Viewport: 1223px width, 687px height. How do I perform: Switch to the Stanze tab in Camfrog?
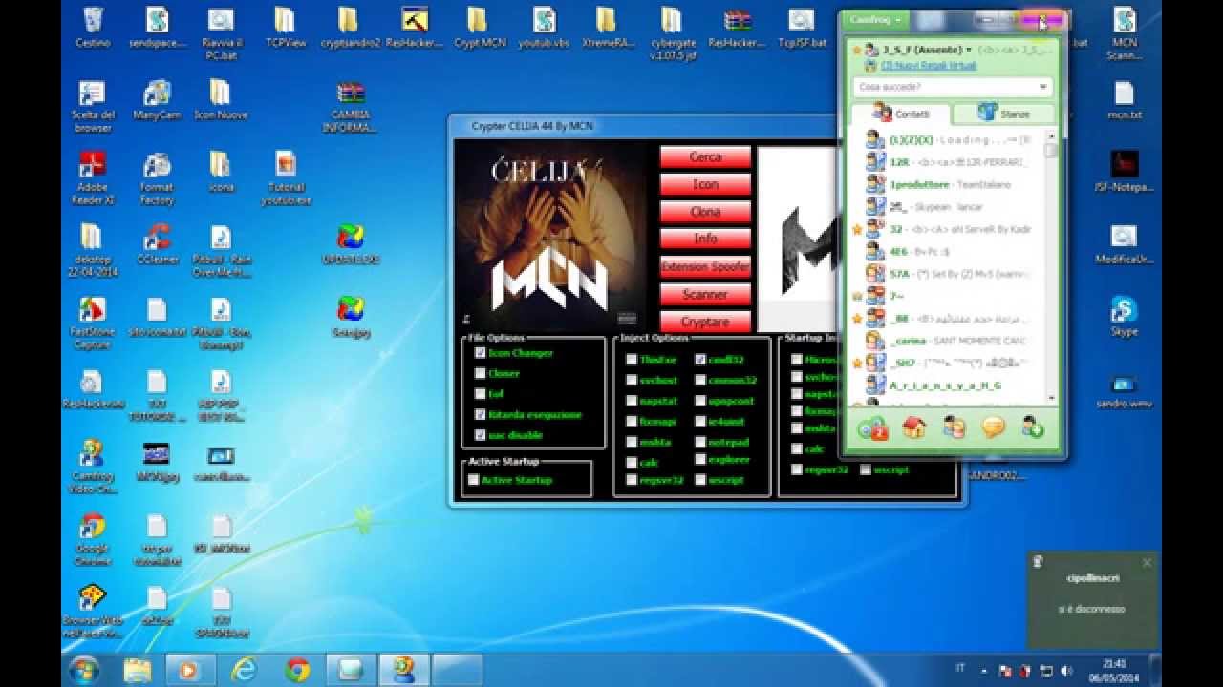[x=1003, y=114]
